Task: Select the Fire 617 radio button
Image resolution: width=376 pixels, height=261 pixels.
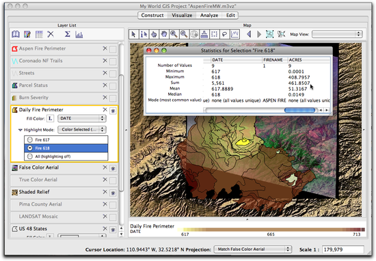Action: point(30,140)
